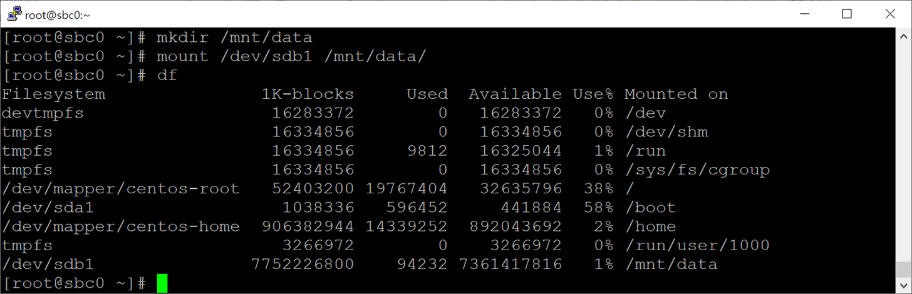The image size is (912, 294).
Task: Click the '2%' usage value for /home
Action: 603,226
